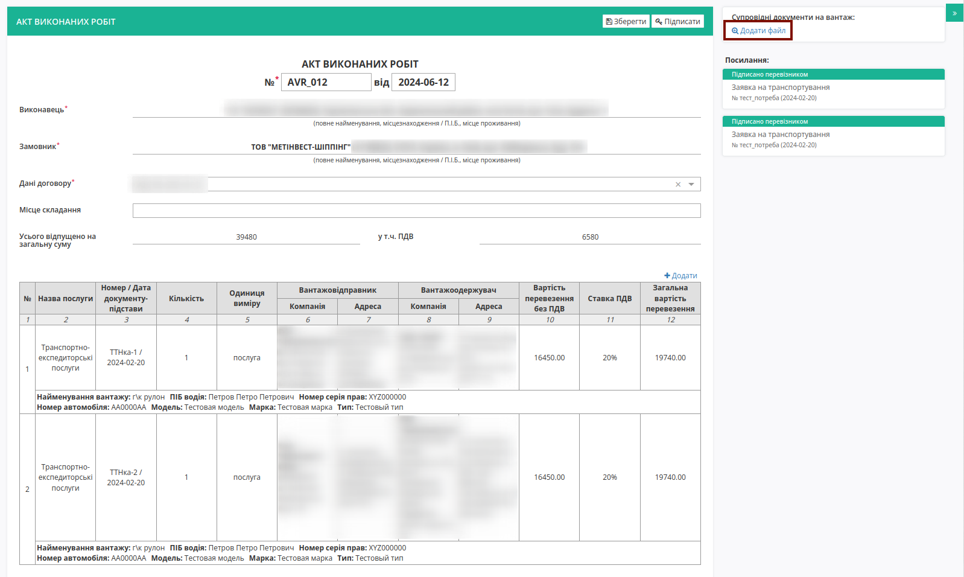
Task: Open the second Заявка на транспортування link
Action: click(781, 135)
